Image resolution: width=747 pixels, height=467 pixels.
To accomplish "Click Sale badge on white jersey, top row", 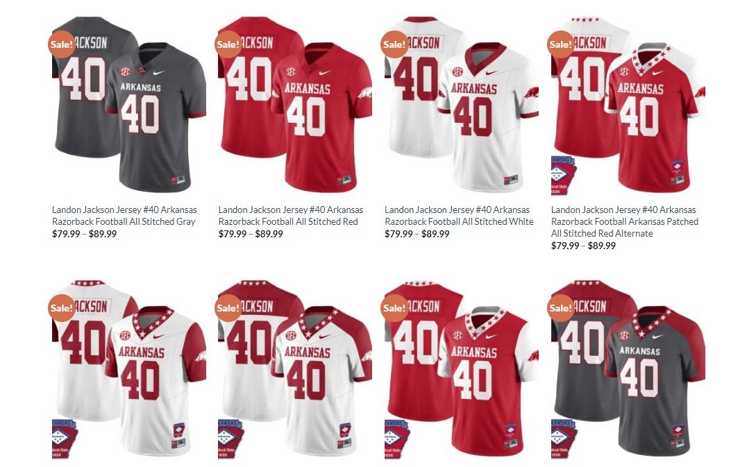I will click(x=394, y=44).
